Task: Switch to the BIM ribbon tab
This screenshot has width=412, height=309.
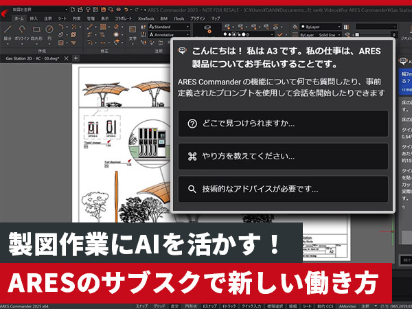Action: [x=164, y=19]
